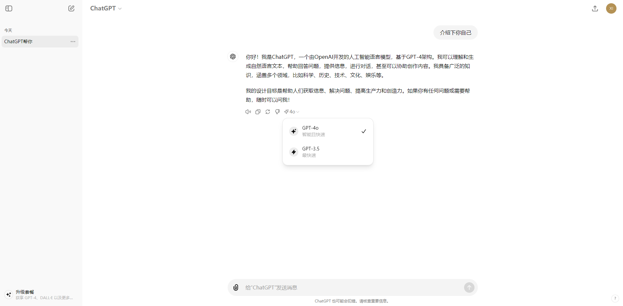Click the share conversation icon
The width and height of the screenshot is (623, 306).
click(x=595, y=8)
